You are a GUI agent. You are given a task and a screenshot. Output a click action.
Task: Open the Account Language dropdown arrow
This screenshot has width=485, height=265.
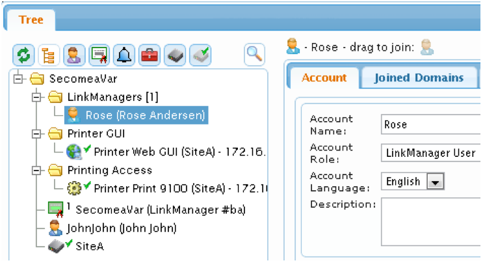coord(436,181)
